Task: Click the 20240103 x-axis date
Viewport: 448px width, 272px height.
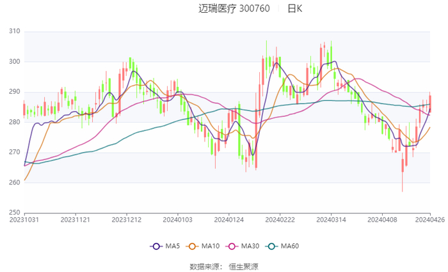Action: coord(177,219)
